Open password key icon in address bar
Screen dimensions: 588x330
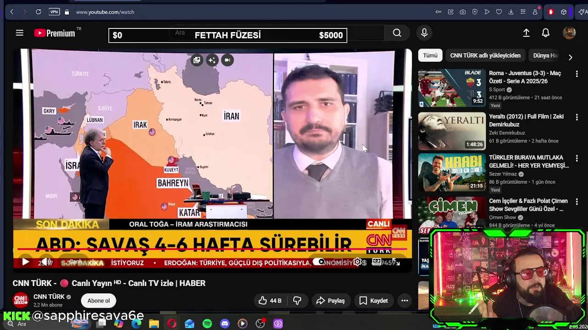pyautogui.click(x=438, y=12)
